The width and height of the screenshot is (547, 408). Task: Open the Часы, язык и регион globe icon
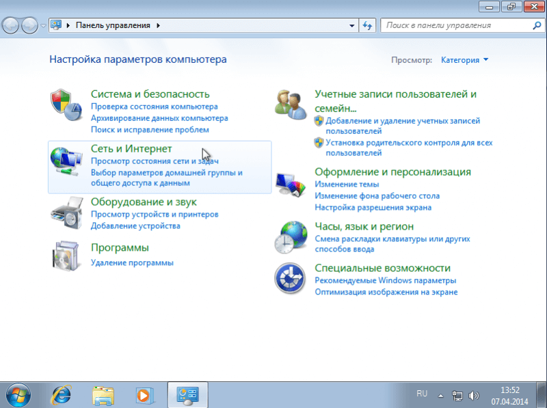pyautogui.click(x=291, y=236)
